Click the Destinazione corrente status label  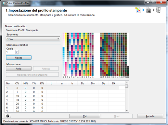pyautogui.click(x=16, y=121)
